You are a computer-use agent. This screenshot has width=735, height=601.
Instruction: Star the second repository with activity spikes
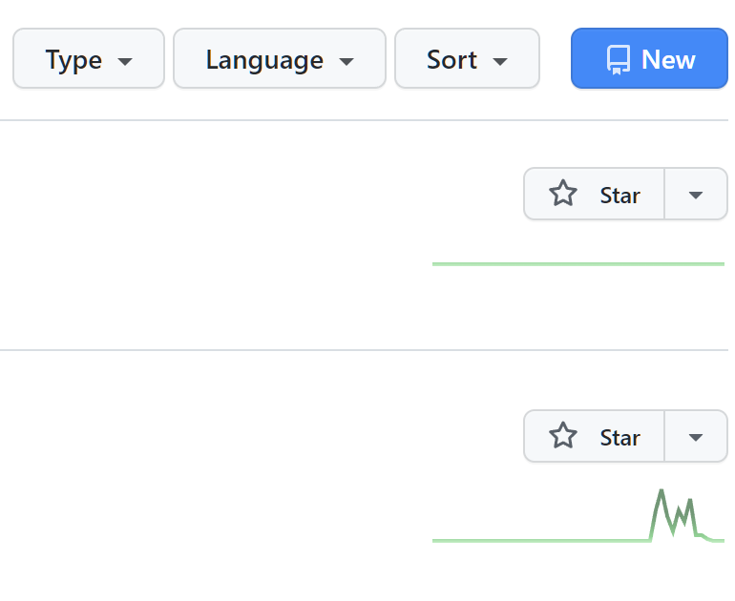click(x=594, y=437)
